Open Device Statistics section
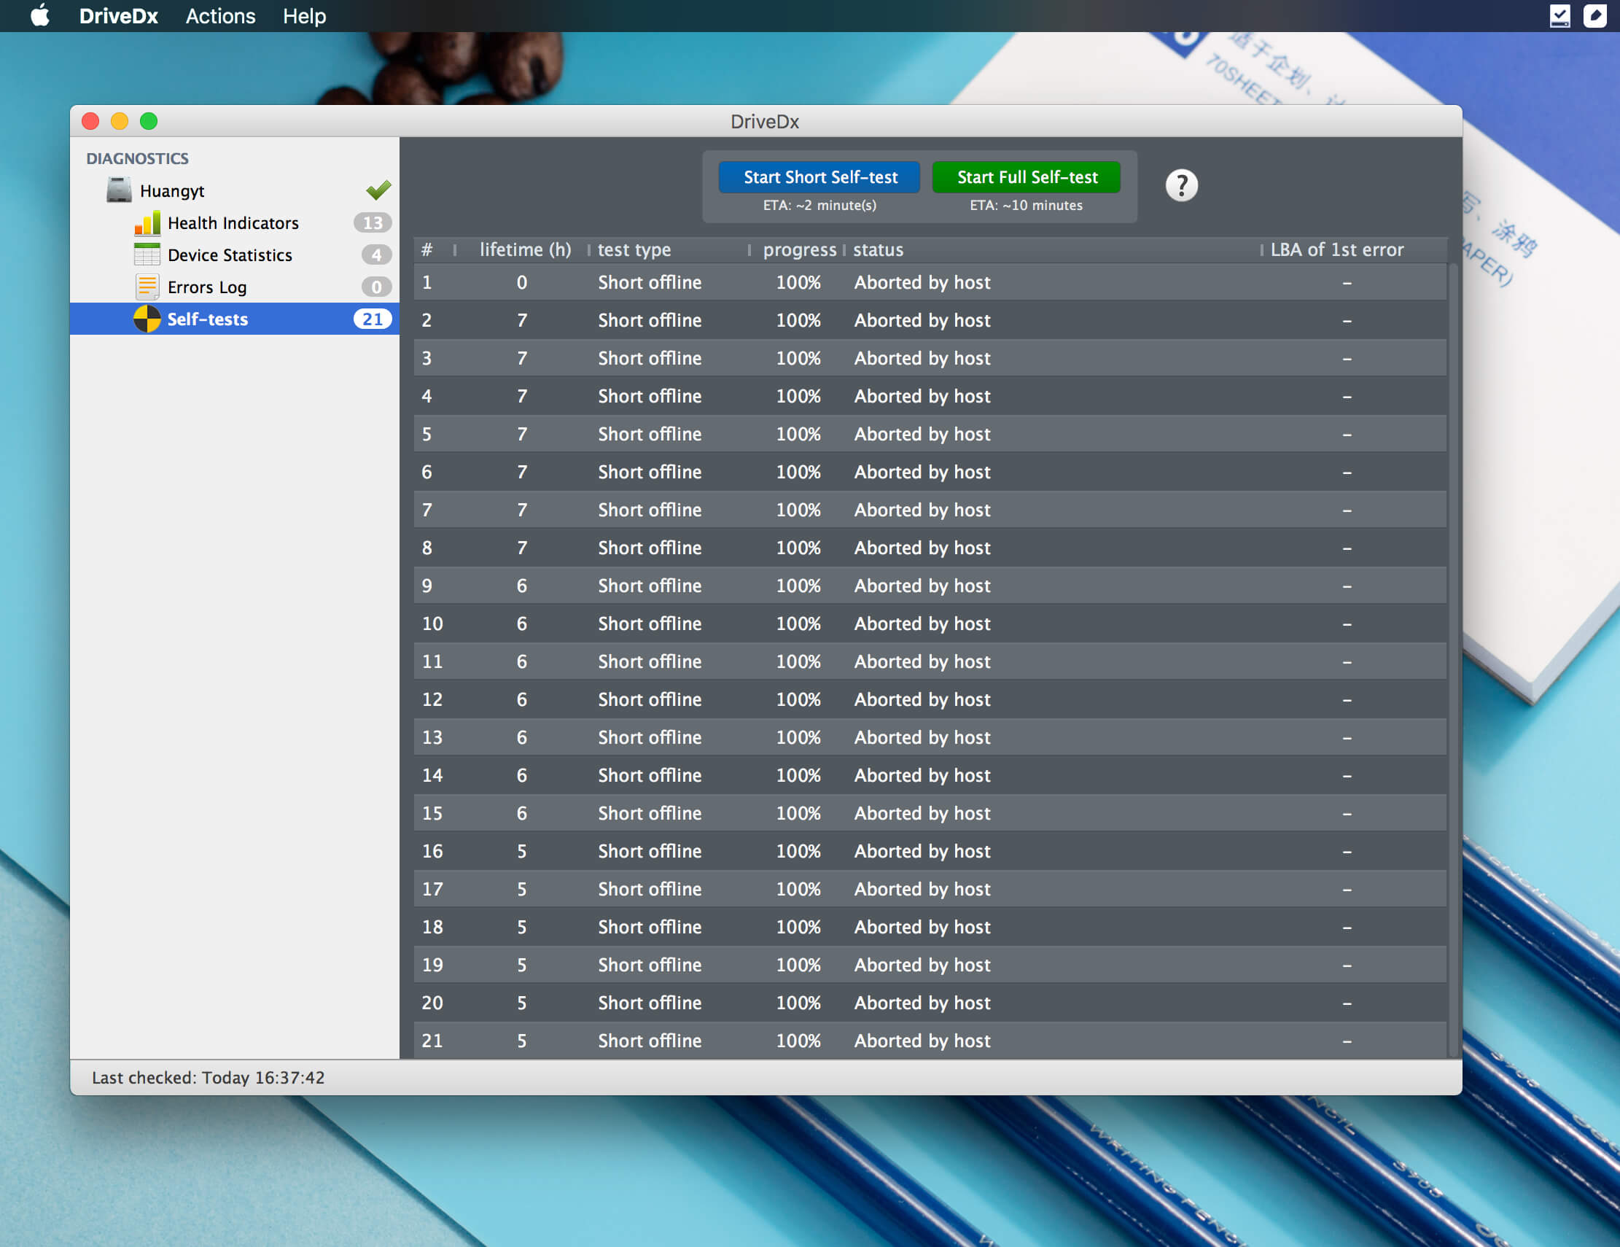Viewport: 1620px width, 1247px height. 234,255
